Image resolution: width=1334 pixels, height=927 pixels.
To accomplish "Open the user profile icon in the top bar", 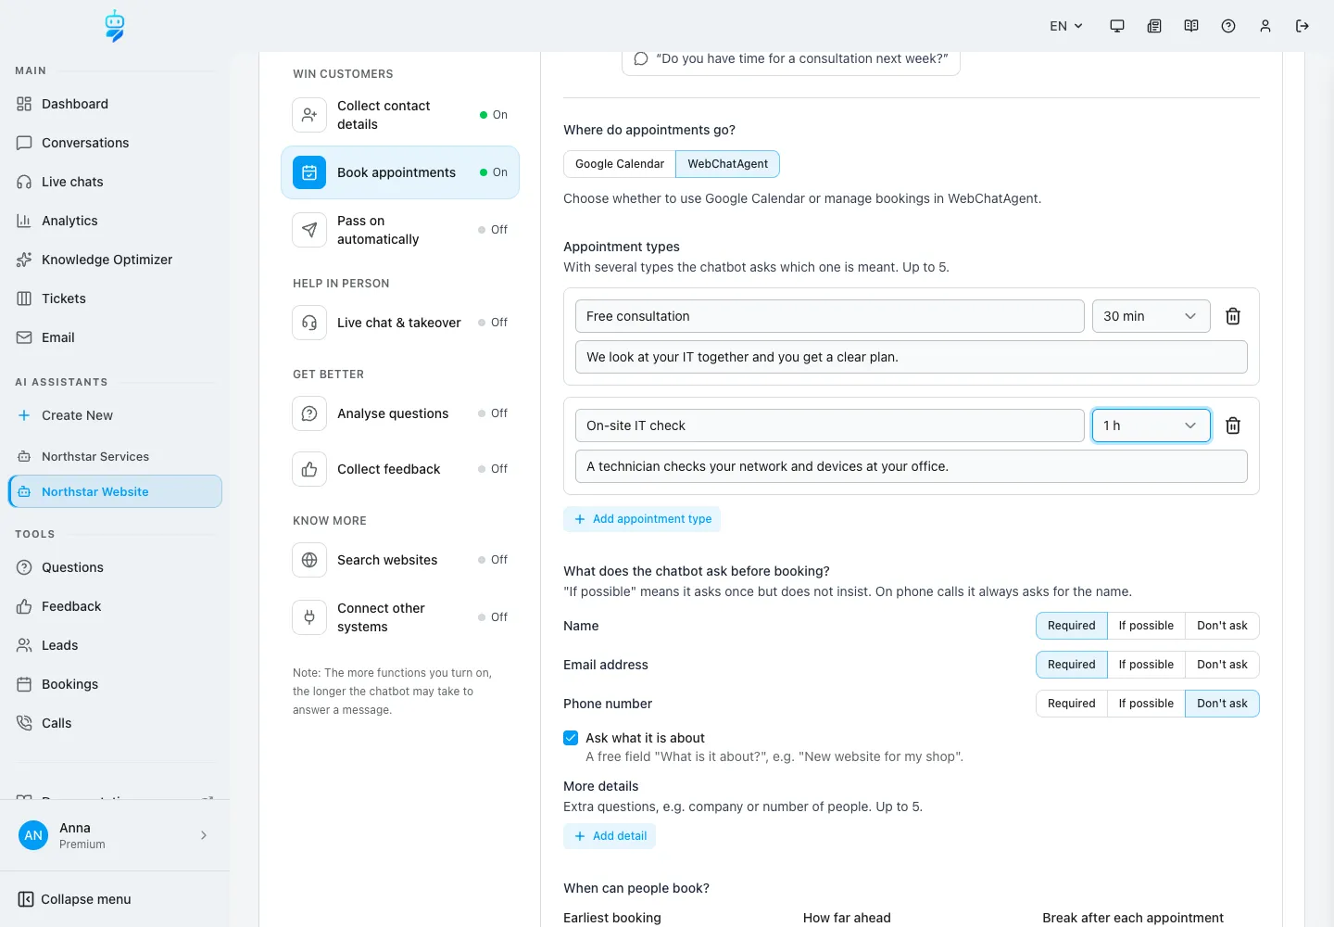I will pos(1265,26).
